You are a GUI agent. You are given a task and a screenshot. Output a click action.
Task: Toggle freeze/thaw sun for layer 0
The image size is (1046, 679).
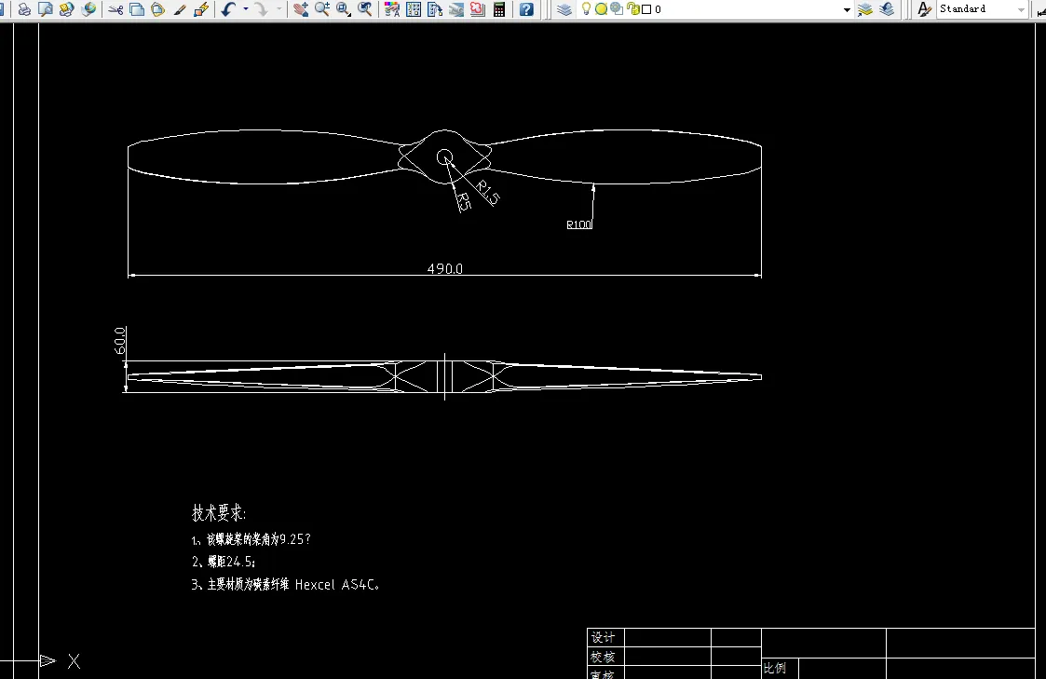coord(601,9)
